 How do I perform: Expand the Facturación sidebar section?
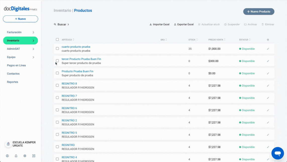(33, 32)
